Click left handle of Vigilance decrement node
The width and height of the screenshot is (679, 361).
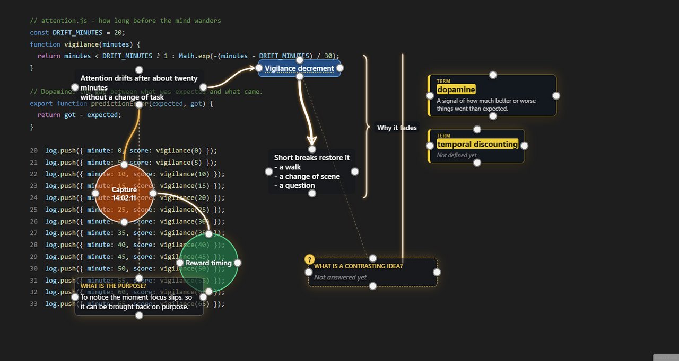pyautogui.click(x=259, y=68)
